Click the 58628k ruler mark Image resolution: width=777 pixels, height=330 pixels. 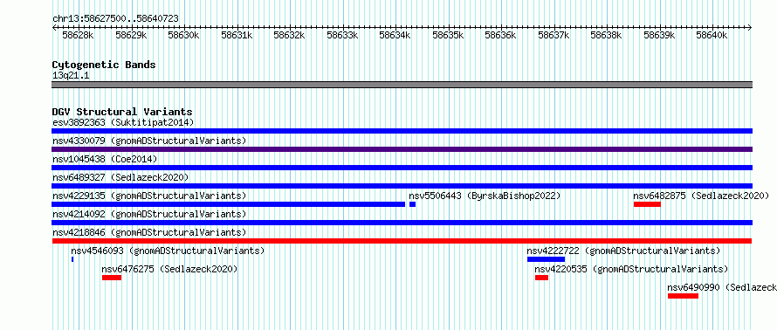pyautogui.click(x=78, y=35)
